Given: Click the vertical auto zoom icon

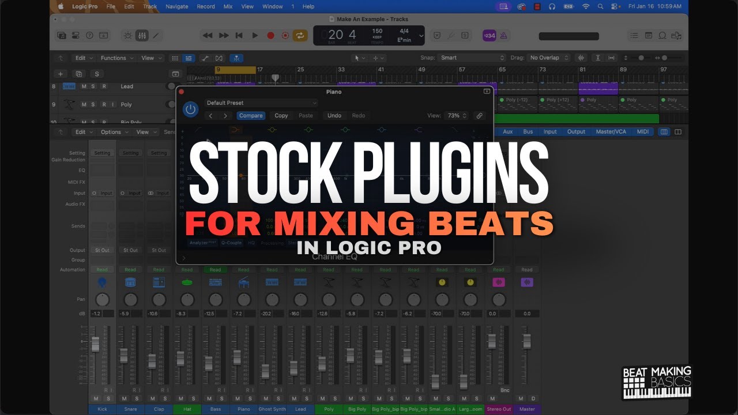Looking at the screenshot, I should 598,58.
